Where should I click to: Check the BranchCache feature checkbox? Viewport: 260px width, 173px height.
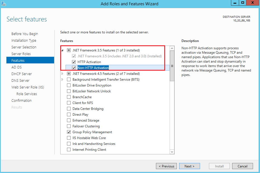69,97
